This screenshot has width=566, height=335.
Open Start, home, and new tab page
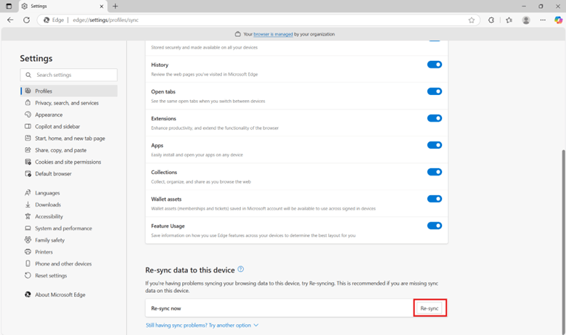69,138
